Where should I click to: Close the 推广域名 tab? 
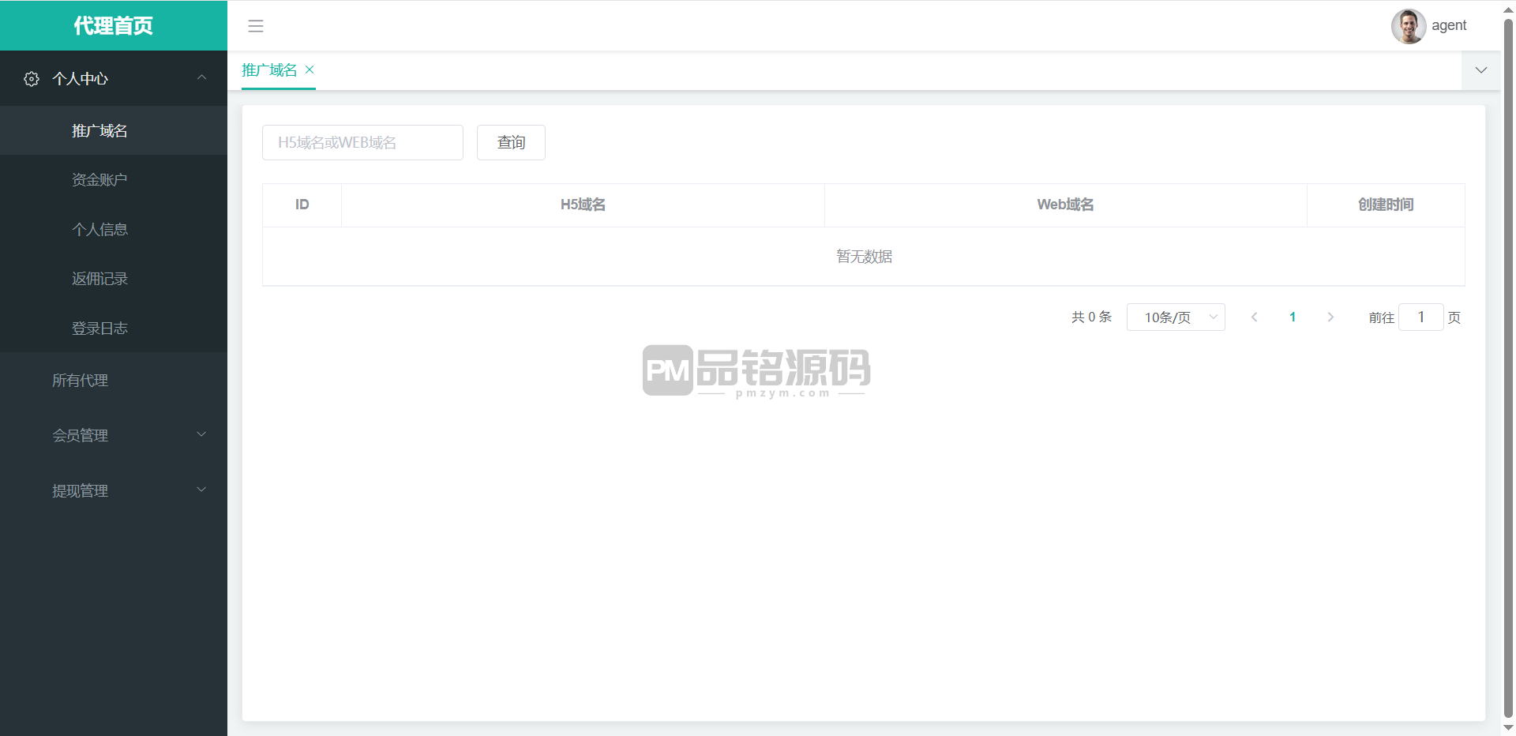(x=310, y=69)
